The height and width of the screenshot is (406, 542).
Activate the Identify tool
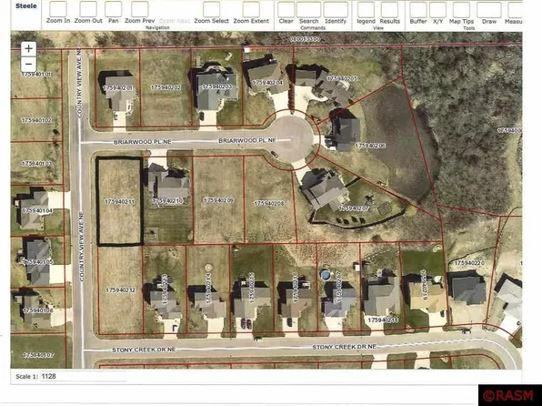click(336, 13)
